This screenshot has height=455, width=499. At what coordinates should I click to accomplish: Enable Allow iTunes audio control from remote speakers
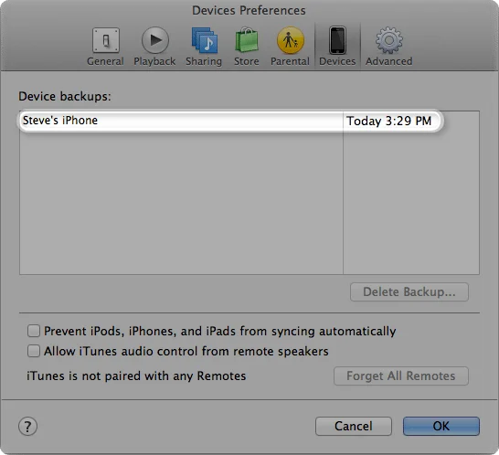point(34,351)
